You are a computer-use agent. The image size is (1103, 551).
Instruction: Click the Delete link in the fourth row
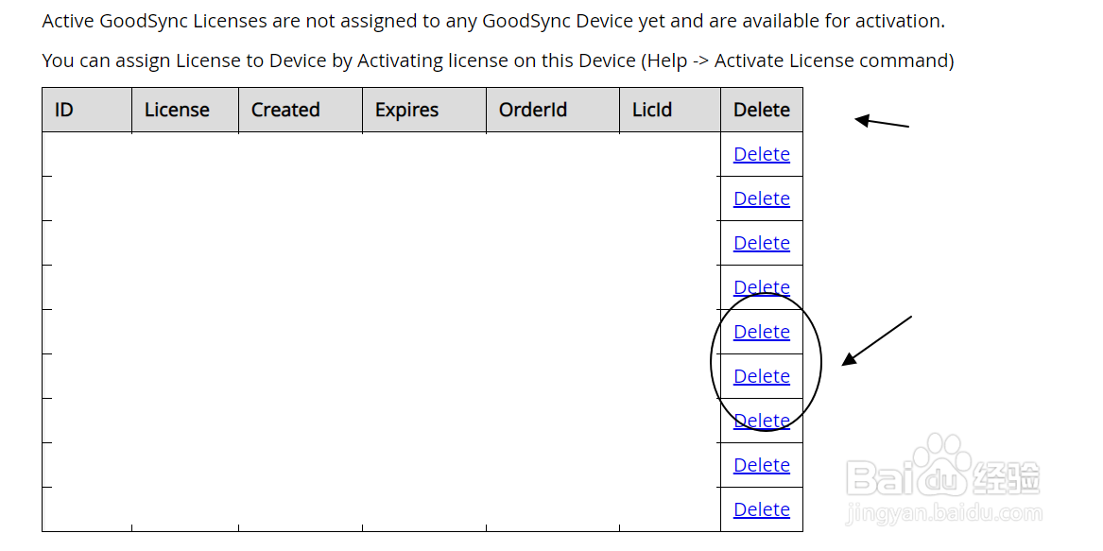point(761,287)
